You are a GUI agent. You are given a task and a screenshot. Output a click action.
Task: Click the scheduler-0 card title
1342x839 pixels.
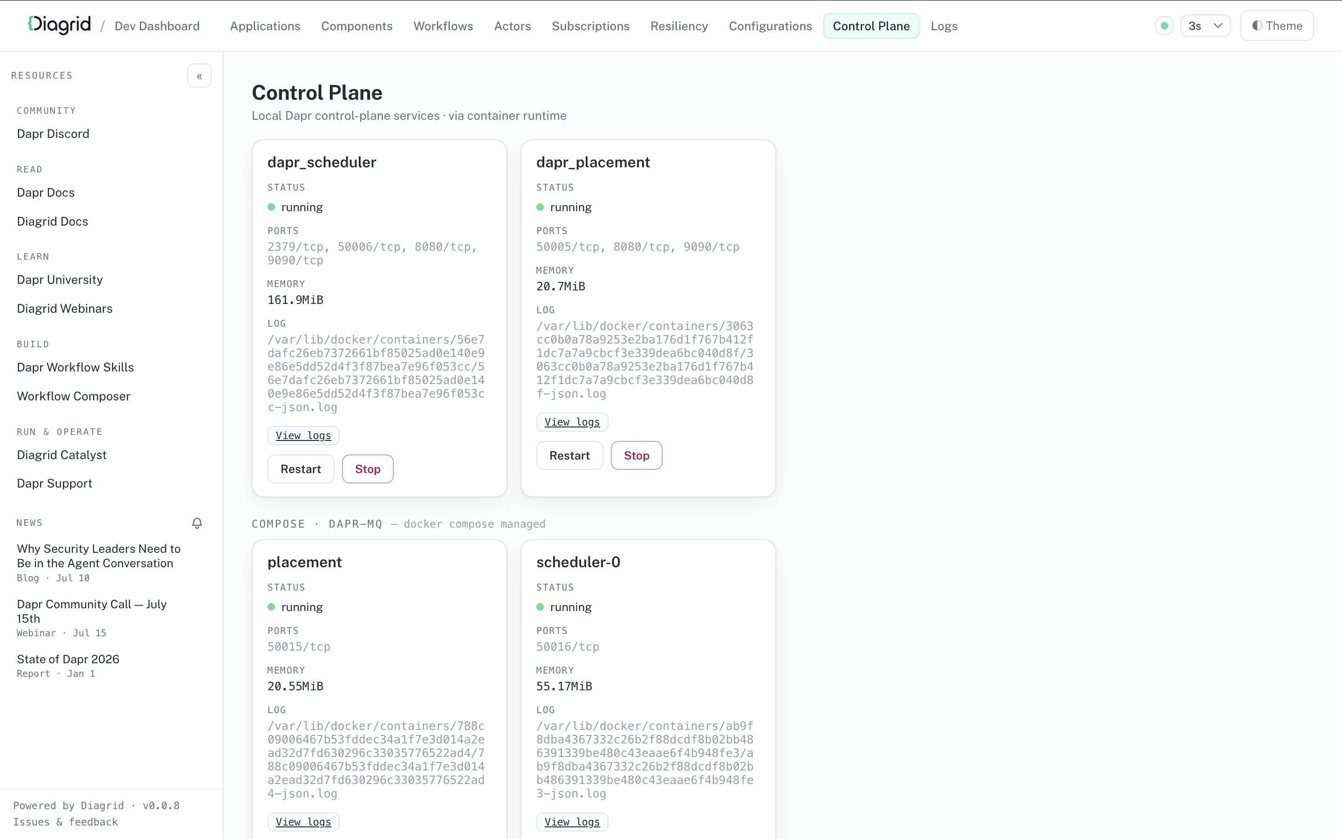(578, 562)
